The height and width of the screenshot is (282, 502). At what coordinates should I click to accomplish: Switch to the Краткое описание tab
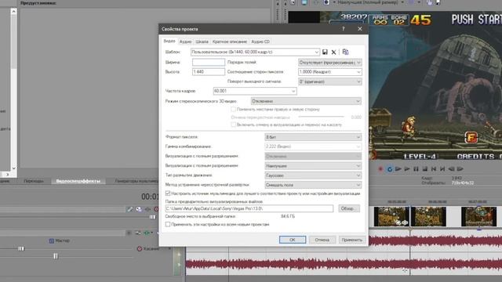pyautogui.click(x=230, y=42)
